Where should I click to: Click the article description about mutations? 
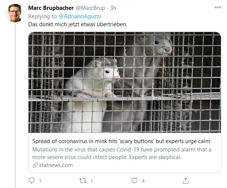tap(122, 153)
